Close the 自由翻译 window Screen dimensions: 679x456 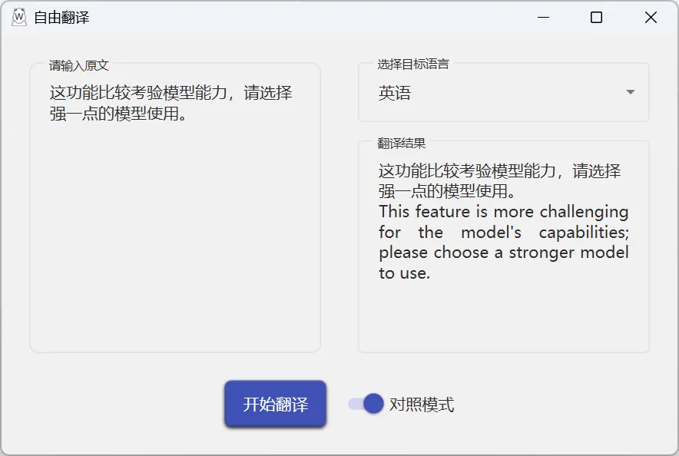650,15
